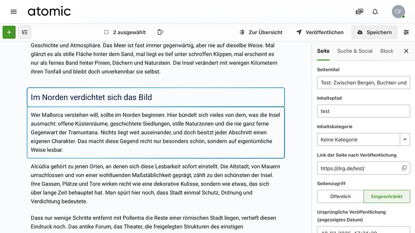Click the Veröffentlichen button

[320, 32]
